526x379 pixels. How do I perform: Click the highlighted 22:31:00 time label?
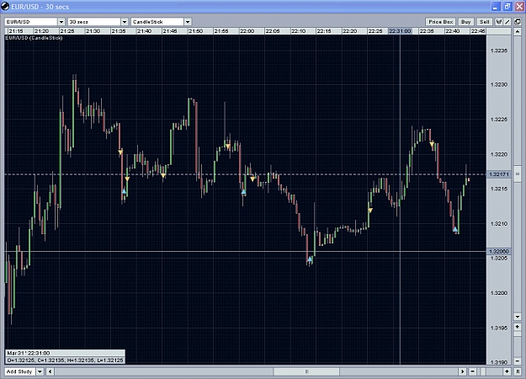[400, 31]
